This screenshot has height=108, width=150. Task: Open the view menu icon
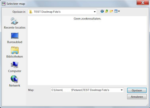[x=116, y=11]
